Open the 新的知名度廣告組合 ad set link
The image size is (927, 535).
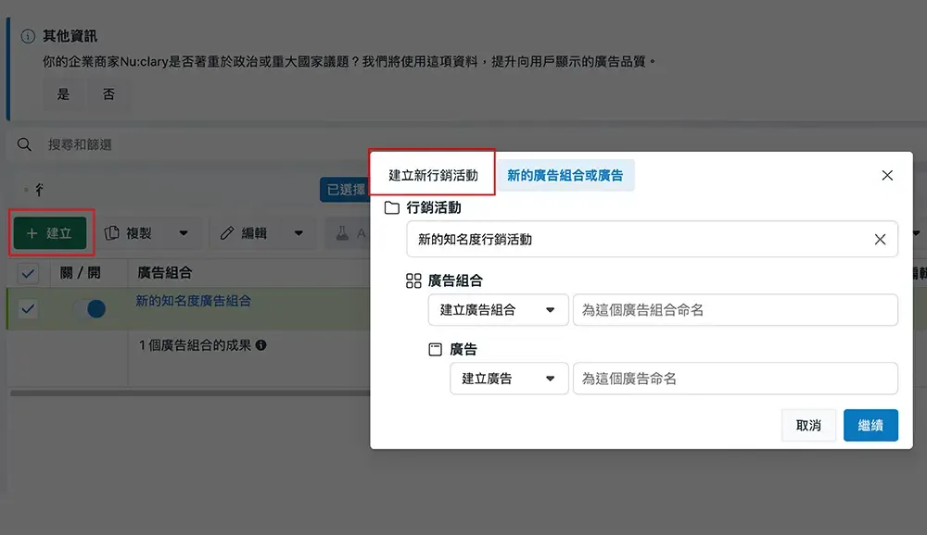[x=194, y=301]
